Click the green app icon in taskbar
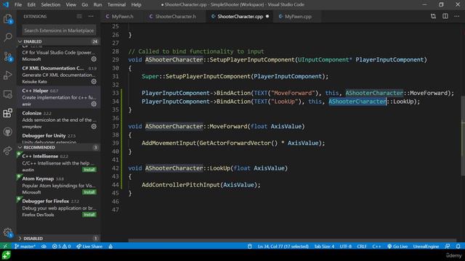The width and height of the screenshot is (465, 261). 7,255
